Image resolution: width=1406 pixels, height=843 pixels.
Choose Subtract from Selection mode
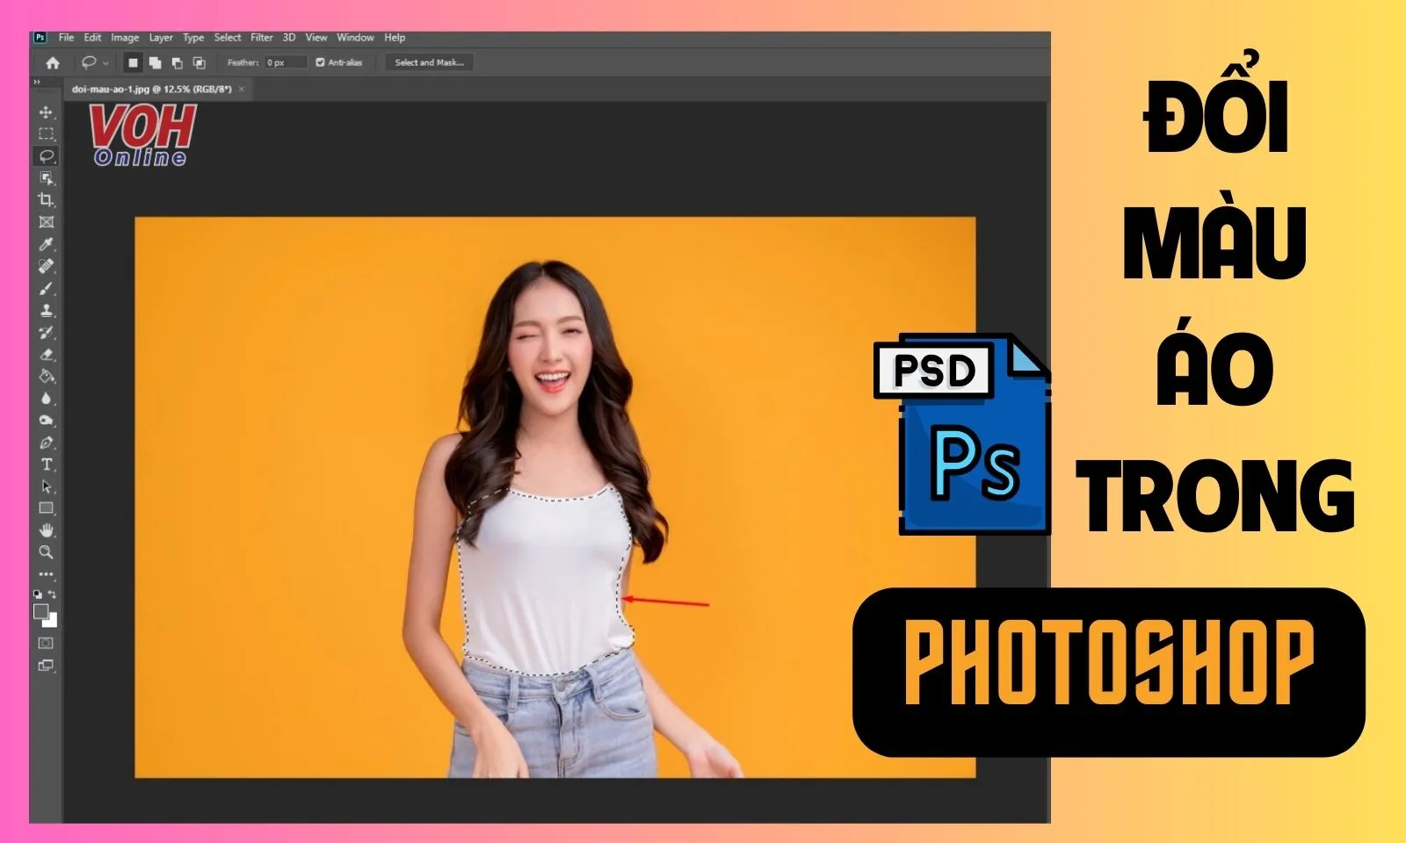(177, 62)
